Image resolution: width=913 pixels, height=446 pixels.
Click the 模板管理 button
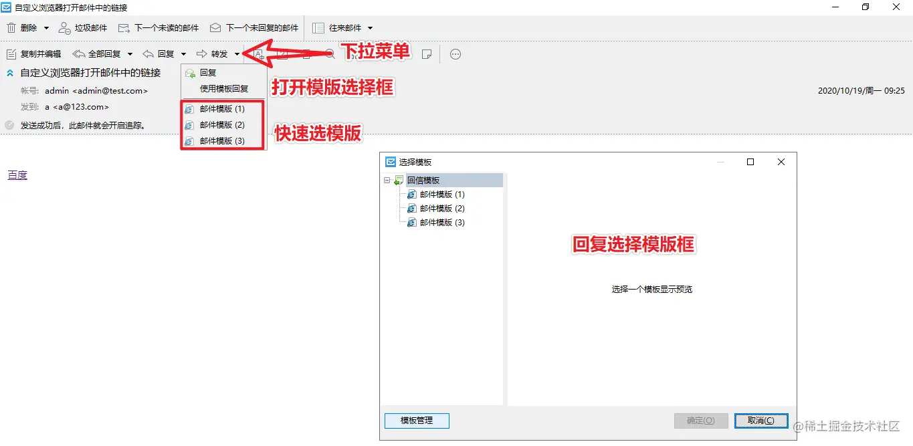click(x=417, y=421)
